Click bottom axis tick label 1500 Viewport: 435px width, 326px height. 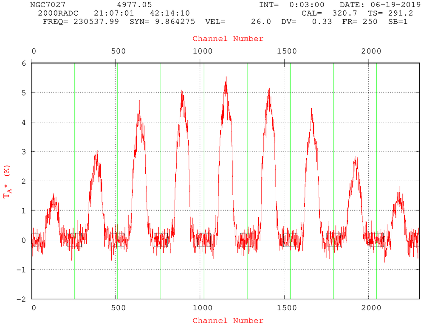coord(287,308)
